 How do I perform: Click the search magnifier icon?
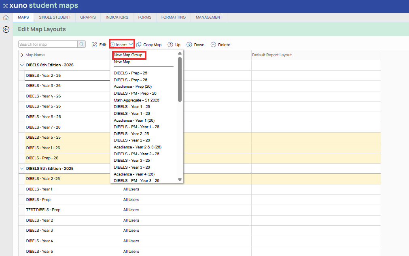tap(82, 44)
